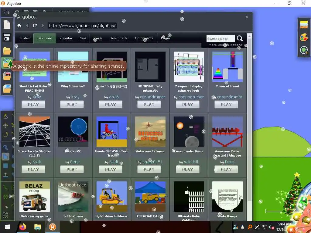Screen dimensions: 311x233
Task: Open author Dare's profile
Action: pos(229,162)
